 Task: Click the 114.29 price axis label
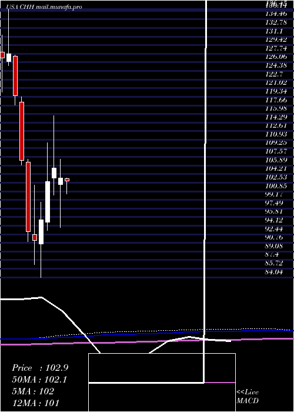coord(276,117)
